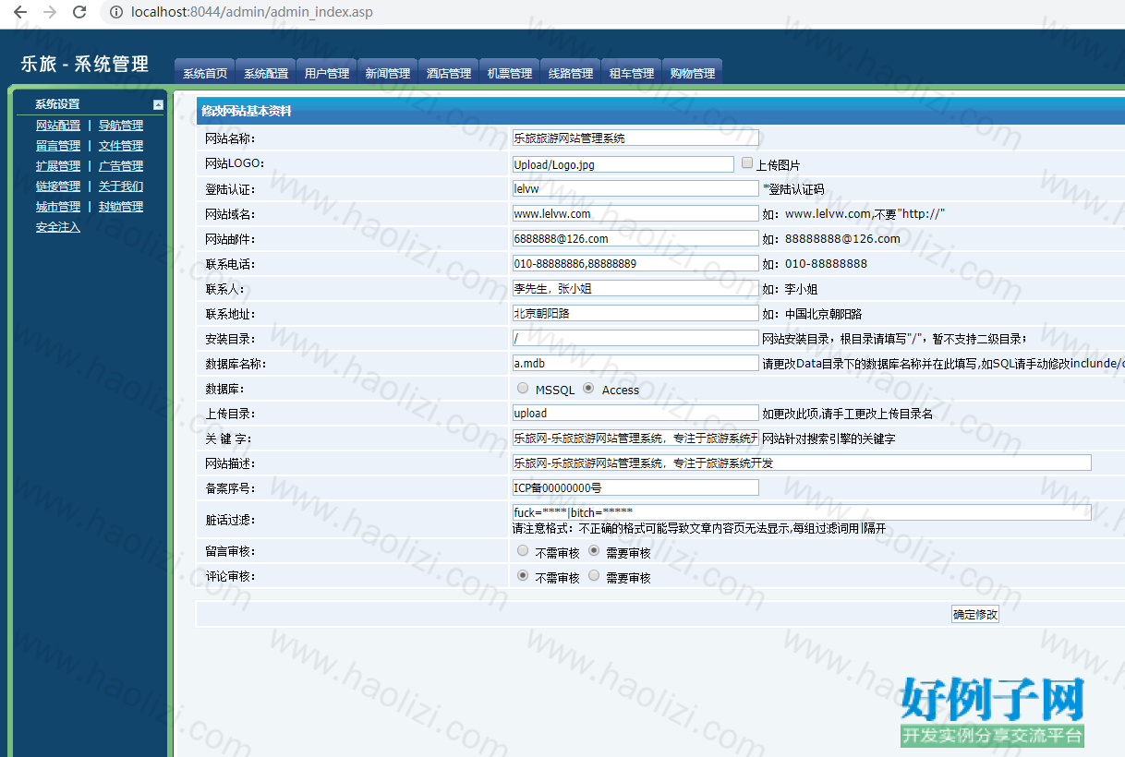
Task: Choose 需要审核 for 留言审核
Action: tap(594, 550)
